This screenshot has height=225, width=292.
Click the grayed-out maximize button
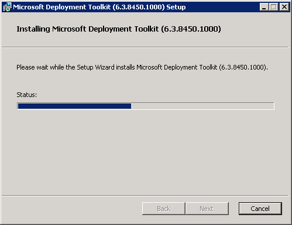[274, 7]
